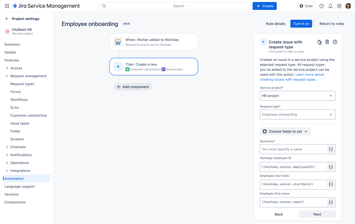
Task: Open the Screens settings
Action: pyautogui.click(x=17, y=139)
